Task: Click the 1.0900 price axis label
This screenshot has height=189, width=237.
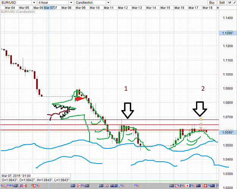Action: tap(228, 88)
